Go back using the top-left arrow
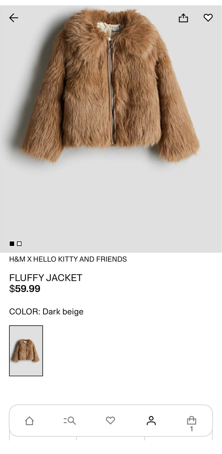Viewport: 222px width, 454px height. tap(14, 18)
